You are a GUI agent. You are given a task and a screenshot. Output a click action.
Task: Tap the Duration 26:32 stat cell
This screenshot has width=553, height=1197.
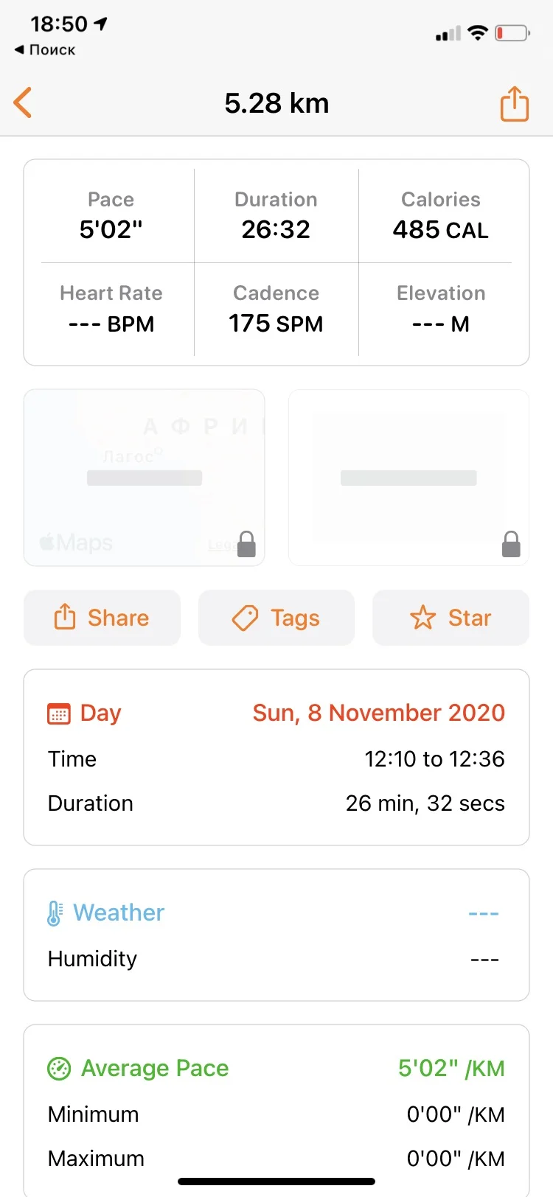(x=276, y=216)
